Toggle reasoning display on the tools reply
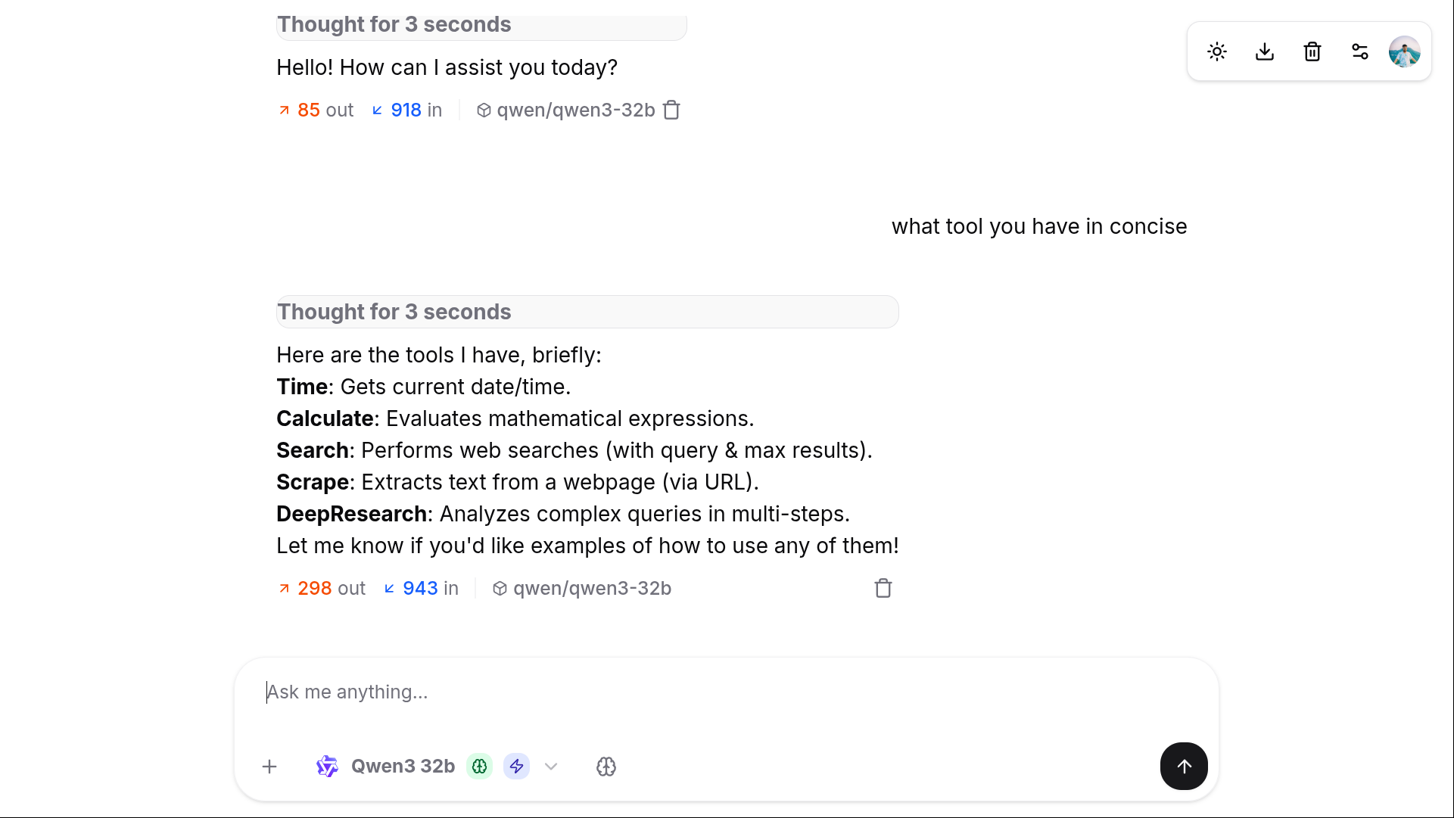This screenshot has height=818, width=1454. pyautogui.click(x=587, y=311)
